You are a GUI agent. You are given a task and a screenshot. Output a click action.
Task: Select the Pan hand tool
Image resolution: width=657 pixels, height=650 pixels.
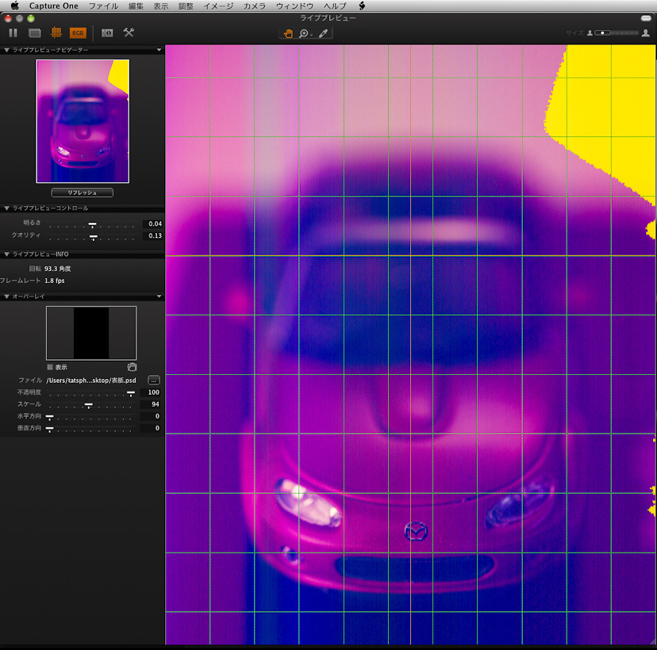coord(288,33)
